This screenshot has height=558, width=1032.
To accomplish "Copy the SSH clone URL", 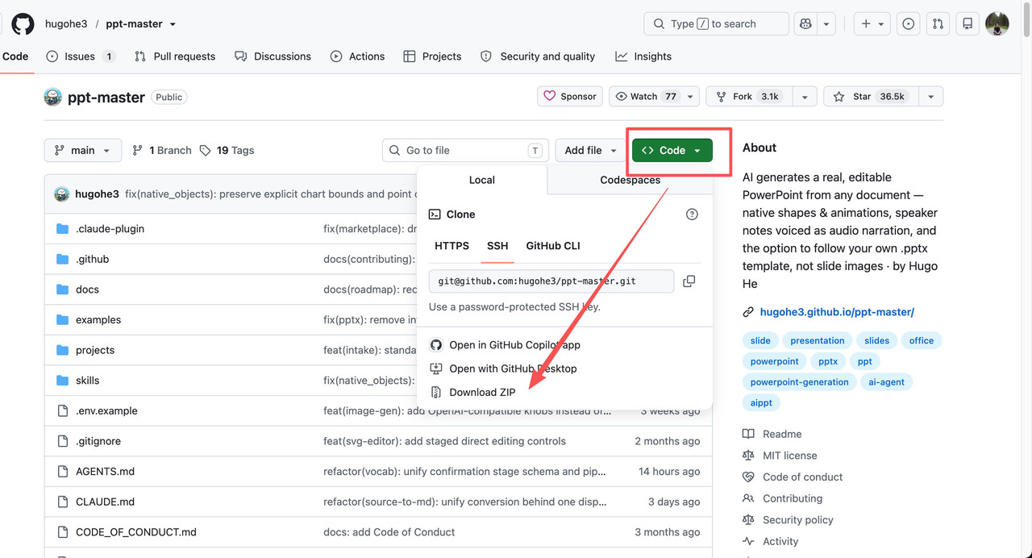I will point(689,281).
